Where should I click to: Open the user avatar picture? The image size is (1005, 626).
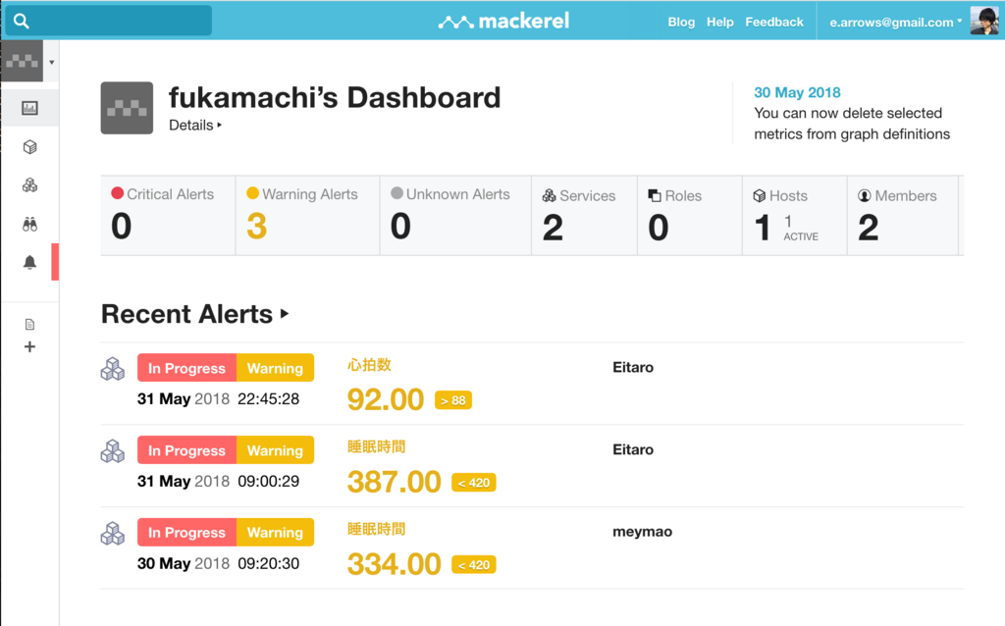point(983,21)
